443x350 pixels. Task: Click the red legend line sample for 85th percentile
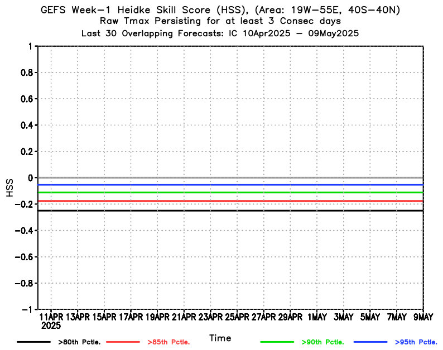(123, 342)
